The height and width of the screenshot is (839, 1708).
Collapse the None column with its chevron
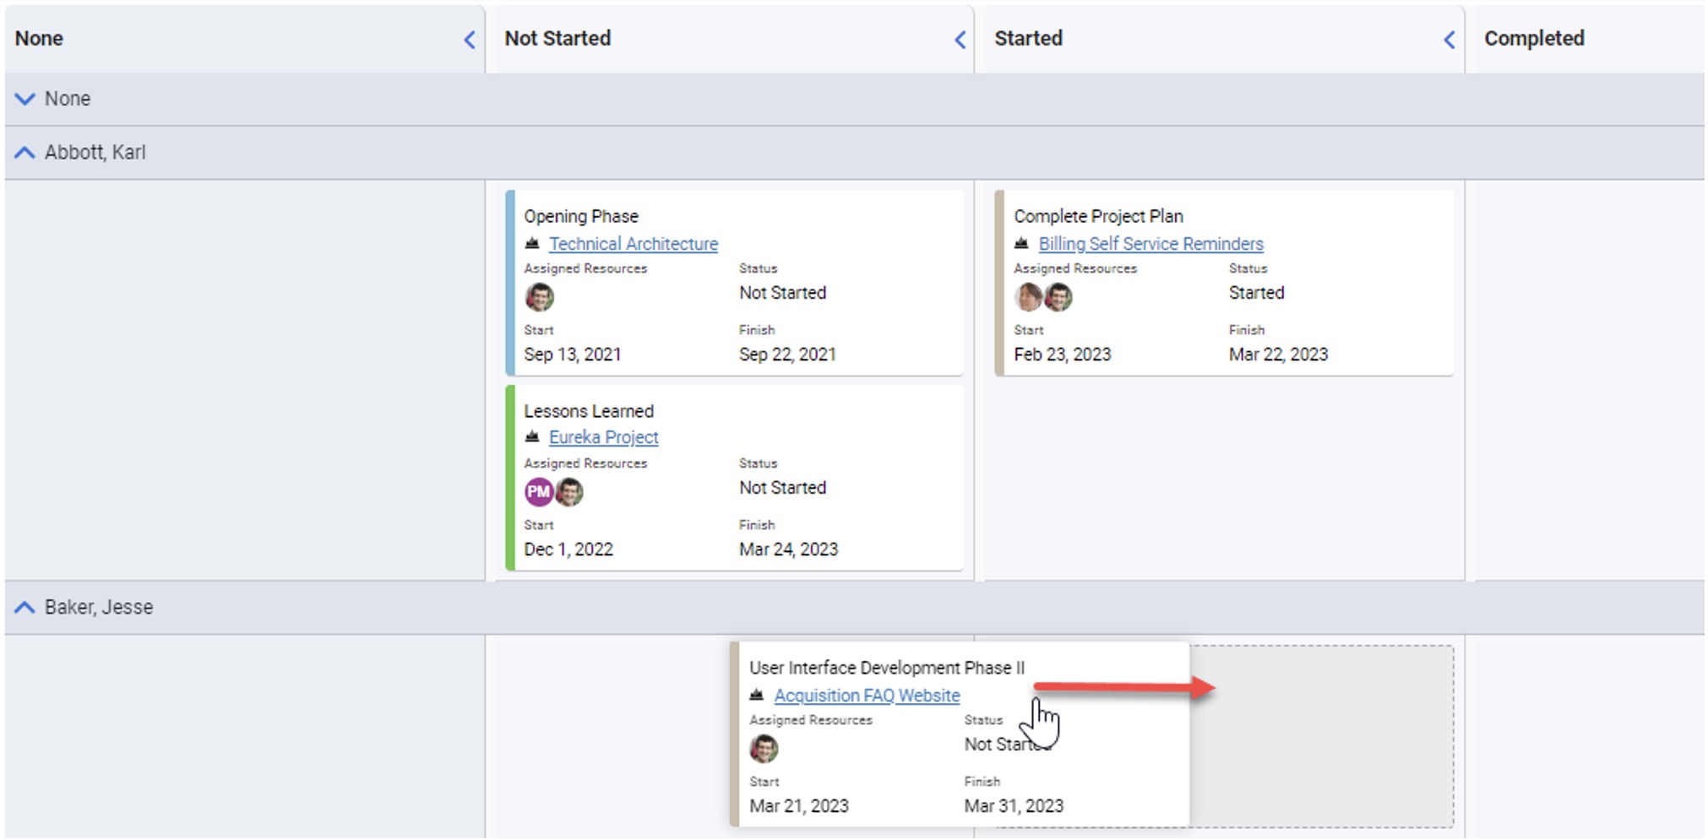pos(470,40)
